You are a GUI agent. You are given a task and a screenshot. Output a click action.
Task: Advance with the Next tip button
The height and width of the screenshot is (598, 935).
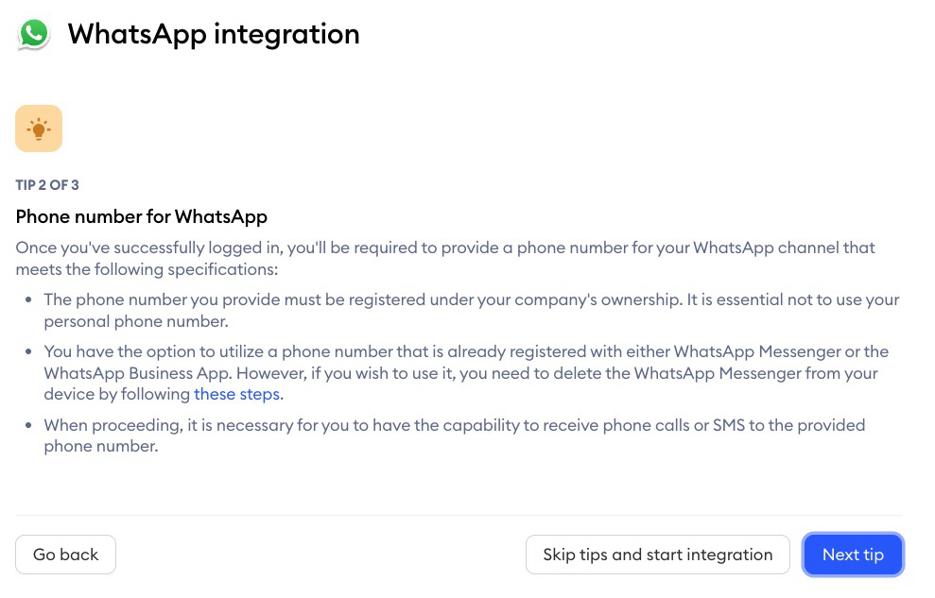[853, 555]
